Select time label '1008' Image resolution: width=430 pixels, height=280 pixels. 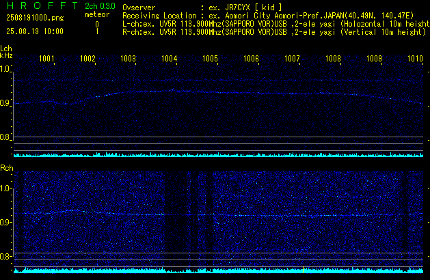point(333,59)
